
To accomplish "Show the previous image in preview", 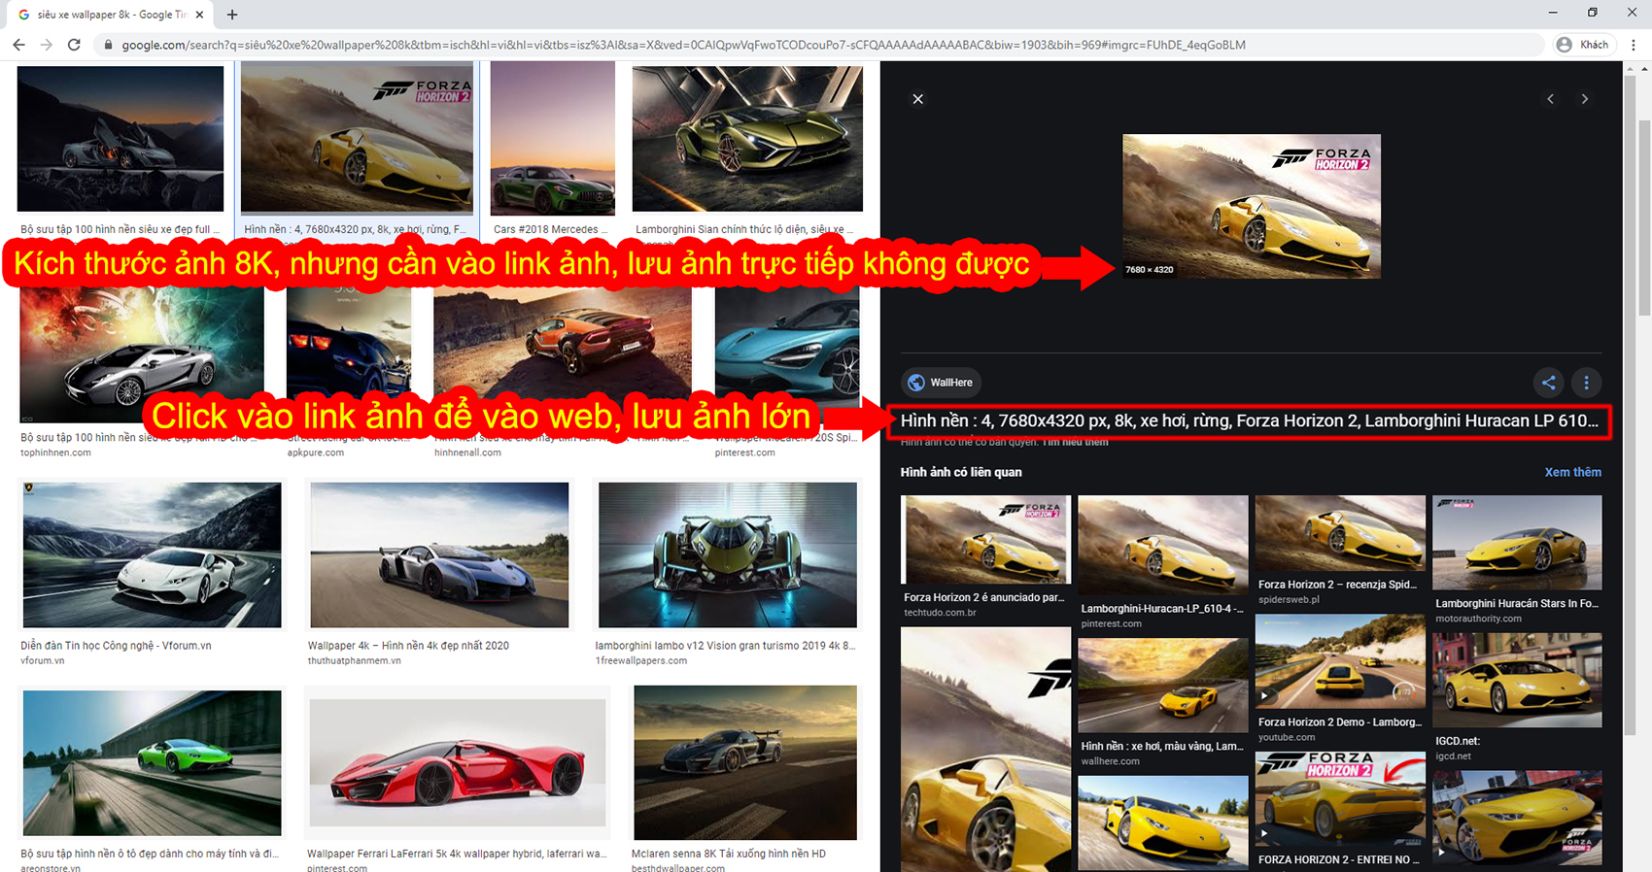I will [x=1550, y=99].
